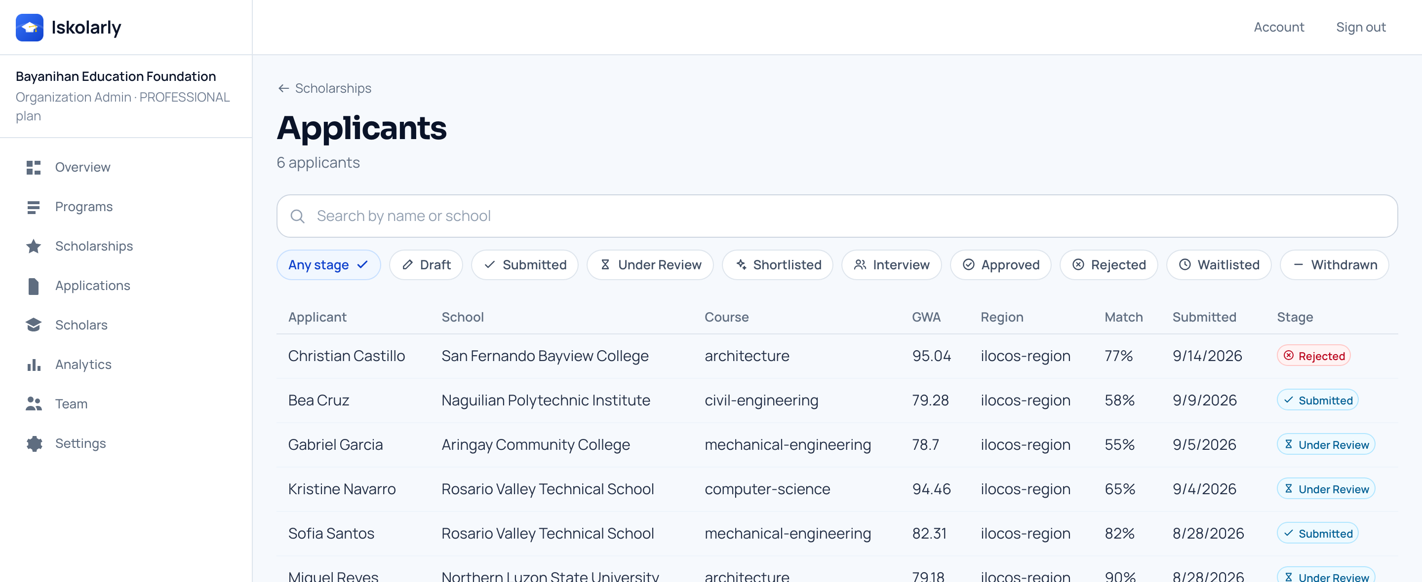
Task: Click the clock icon on Waitlisted filter
Action: pyautogui.click(x=1185, y=265)
